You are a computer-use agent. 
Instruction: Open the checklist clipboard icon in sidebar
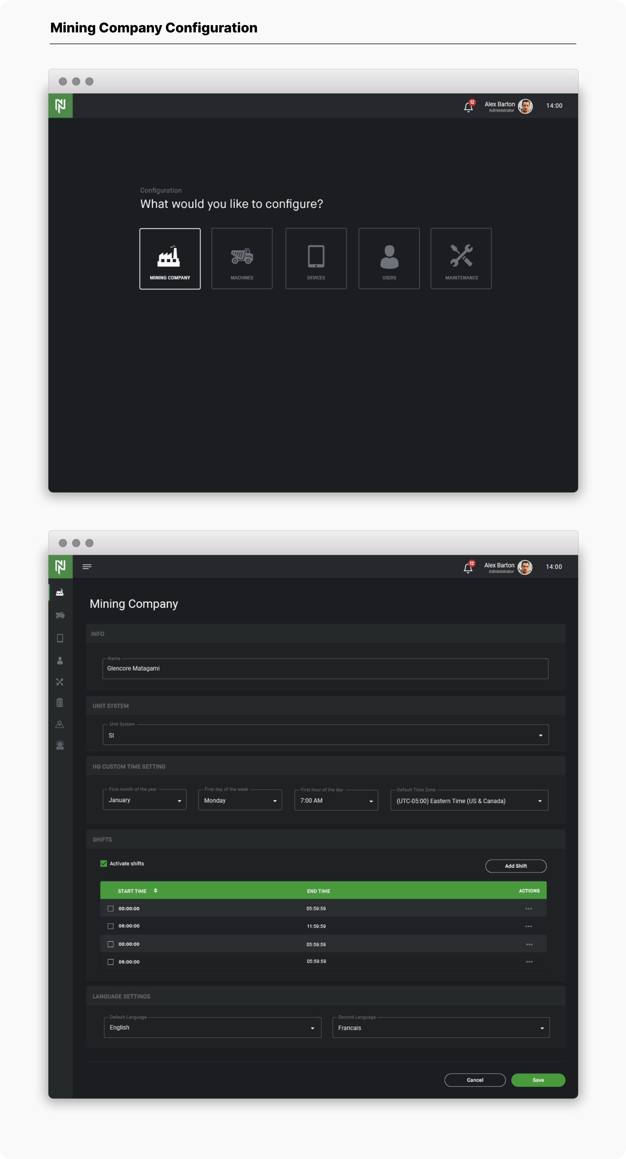tap(60, 703)
